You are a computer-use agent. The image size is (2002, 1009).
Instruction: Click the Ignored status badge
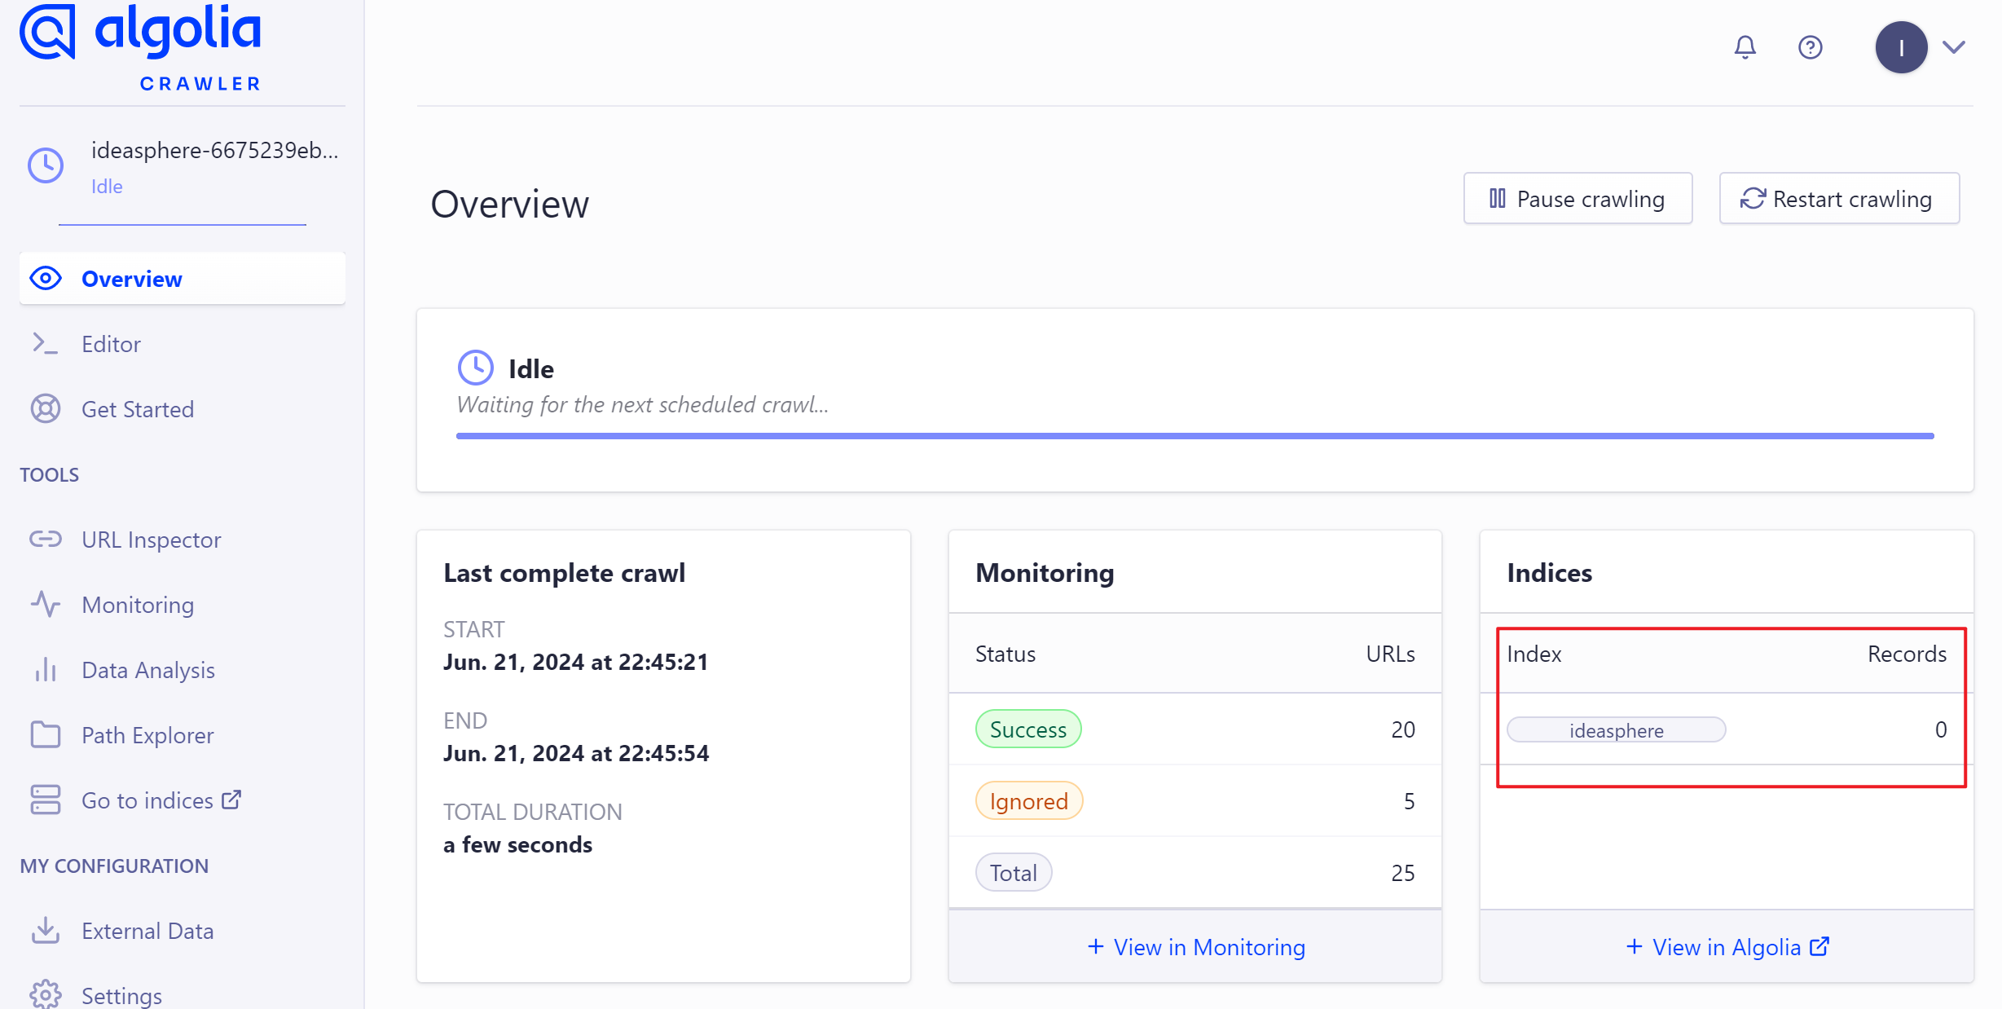[x=1029, y=801]
